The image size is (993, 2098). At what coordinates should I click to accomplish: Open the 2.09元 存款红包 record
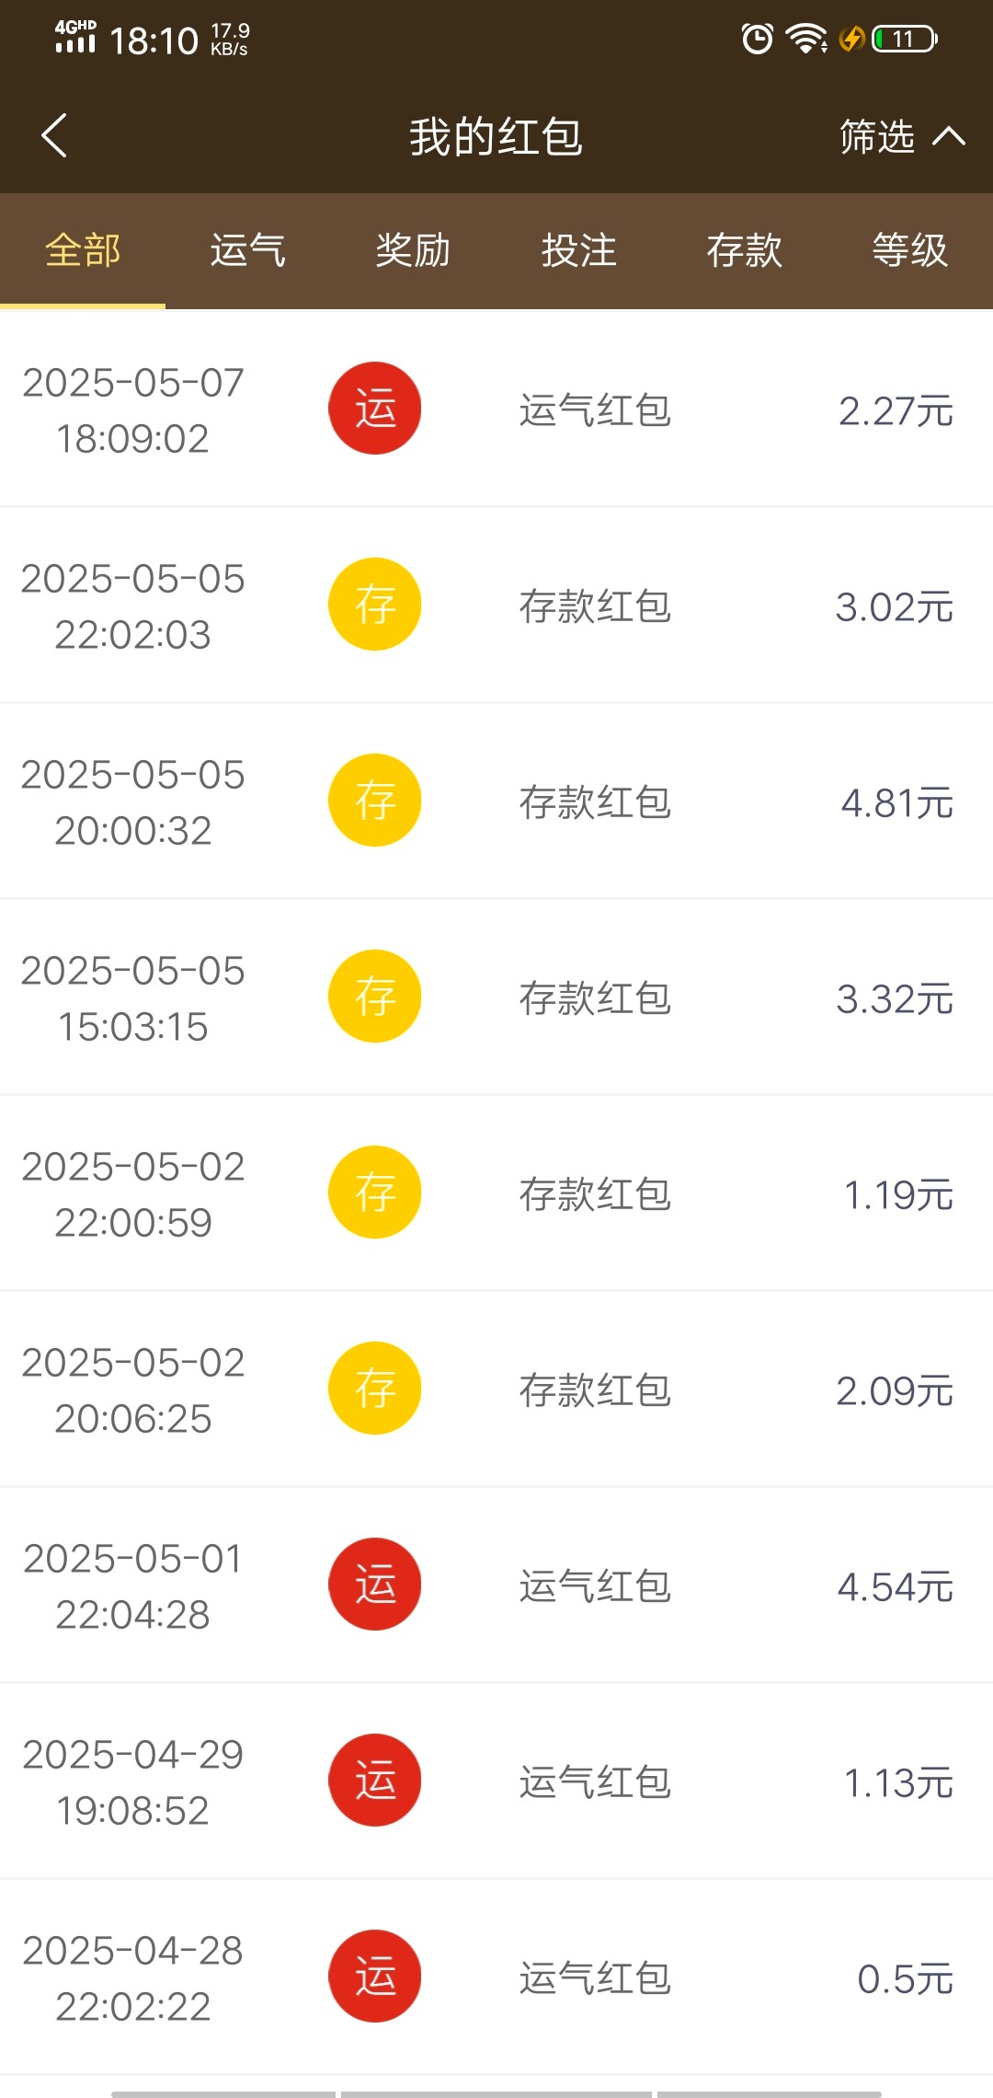coord(595,1390)
